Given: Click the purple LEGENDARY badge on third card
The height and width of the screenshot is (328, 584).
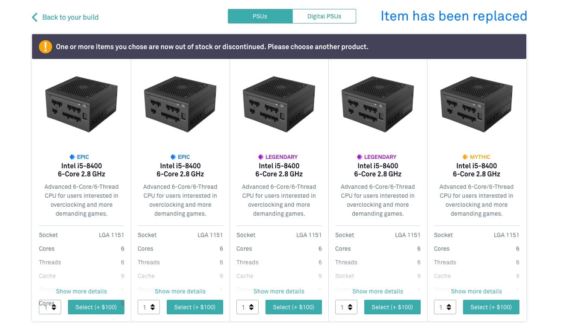Looking at the screenshot, I should 261,157.
